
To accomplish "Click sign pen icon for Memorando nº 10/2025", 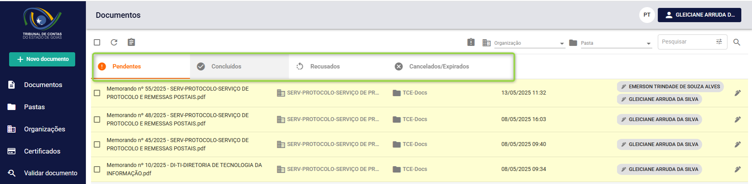I will point(738,169).
